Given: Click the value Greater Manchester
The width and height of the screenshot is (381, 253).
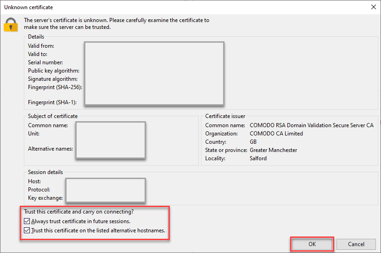Looking at the screenshot, I should coord(274,150).
